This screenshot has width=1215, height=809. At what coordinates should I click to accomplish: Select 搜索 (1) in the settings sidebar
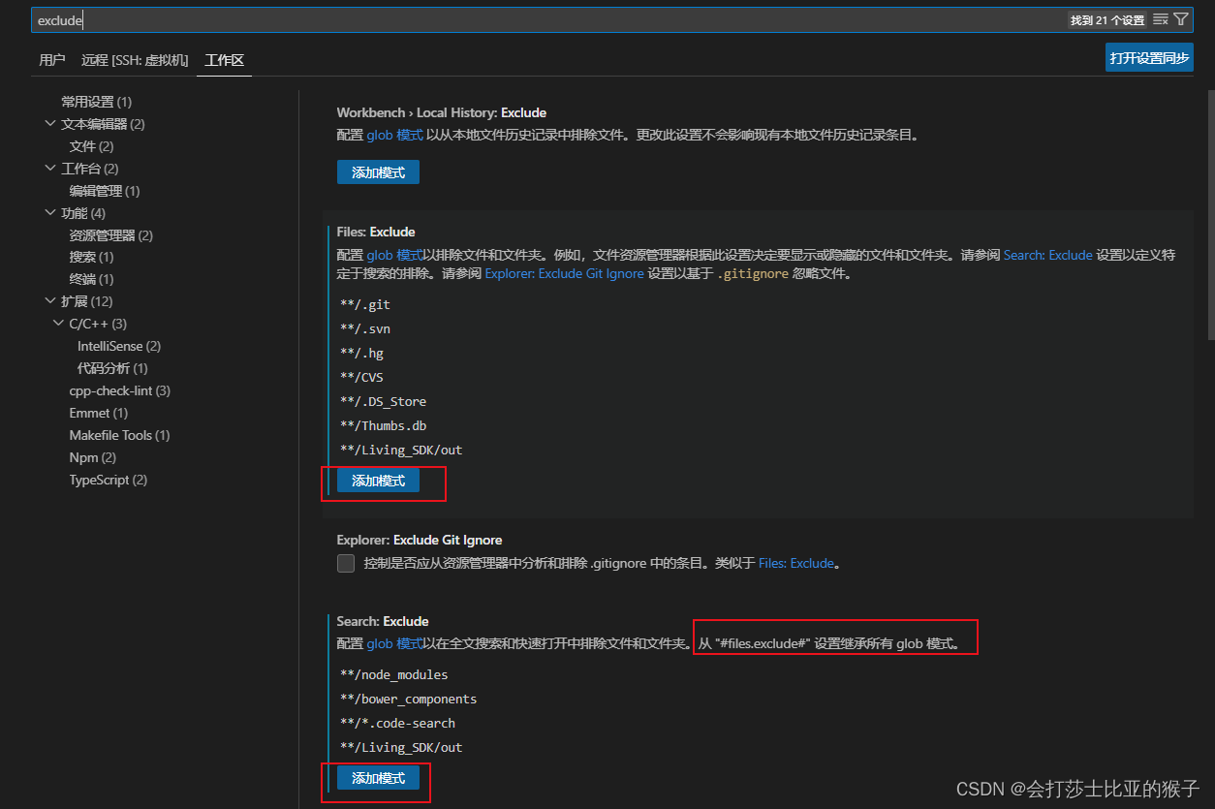90,257
